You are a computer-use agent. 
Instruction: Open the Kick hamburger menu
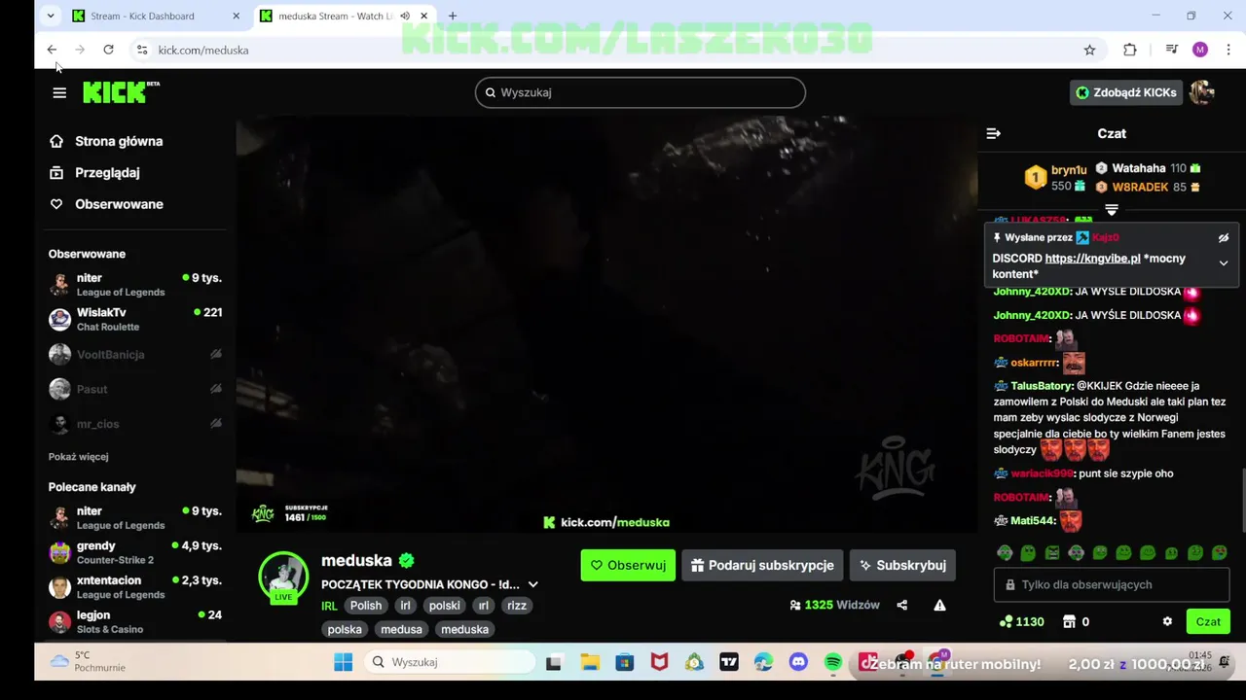(59, 92)
